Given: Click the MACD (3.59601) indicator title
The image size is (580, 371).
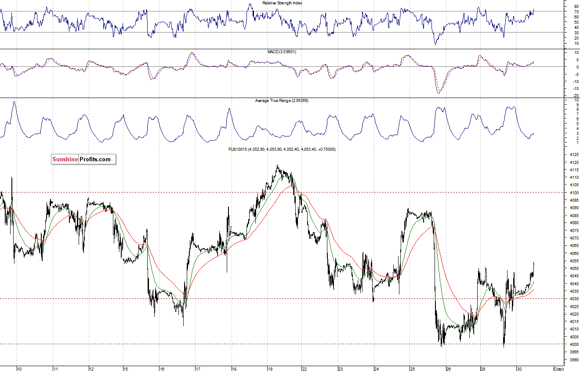Looking at the screenshot, I should pyautogui.click(x=282, y=52).
